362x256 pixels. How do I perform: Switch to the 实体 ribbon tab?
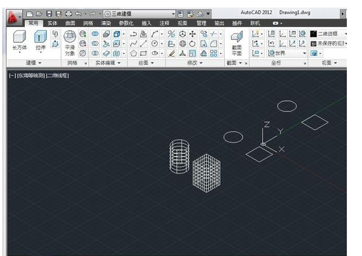tap(52, 23)
